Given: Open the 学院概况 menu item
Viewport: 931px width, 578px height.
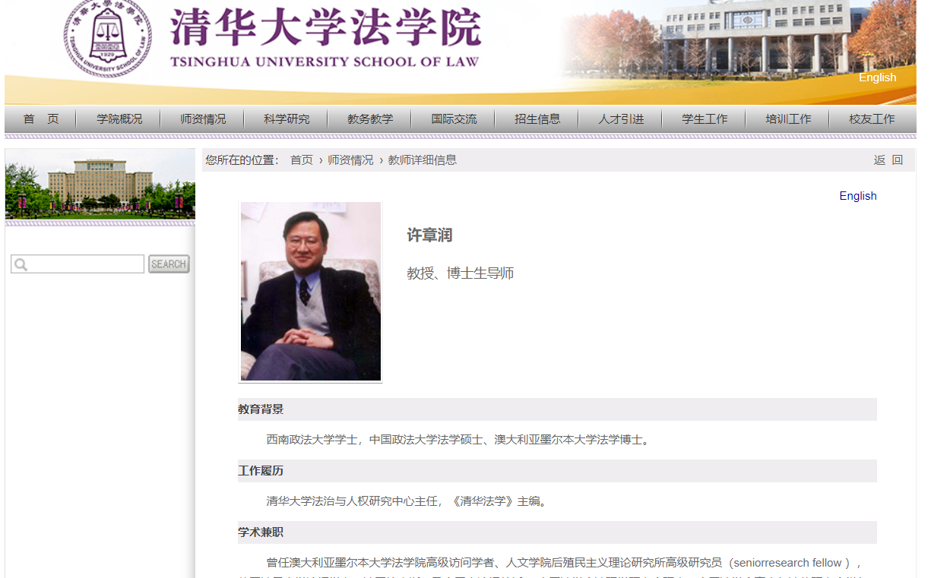Looking at the screenshot, I should (x=119, y=119).
